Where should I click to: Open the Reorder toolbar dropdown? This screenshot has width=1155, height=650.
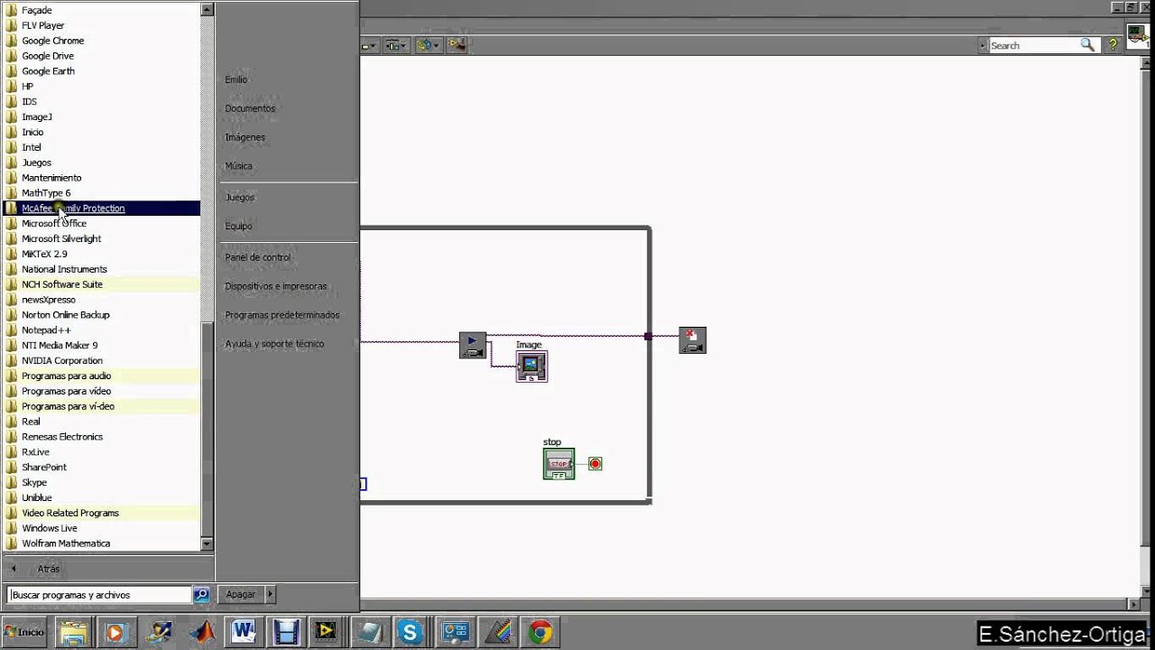click(x=428, y=45)
